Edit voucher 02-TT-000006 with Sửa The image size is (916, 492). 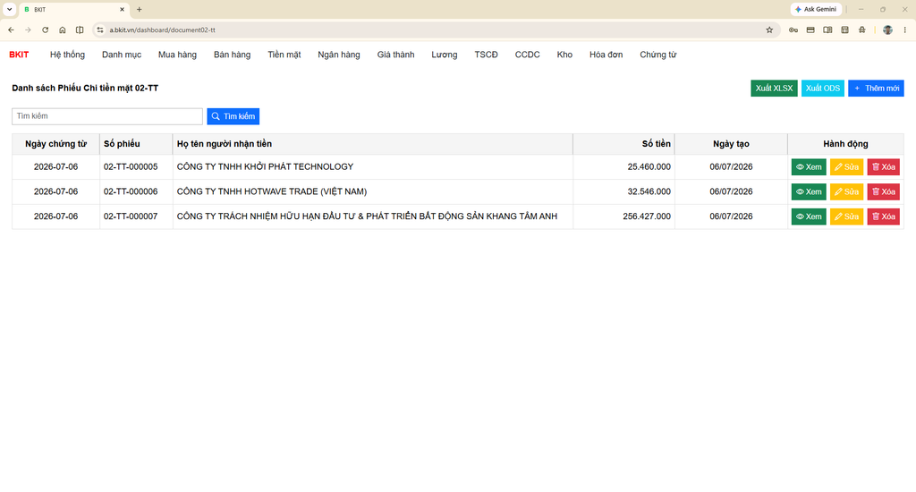coord(846,191)
